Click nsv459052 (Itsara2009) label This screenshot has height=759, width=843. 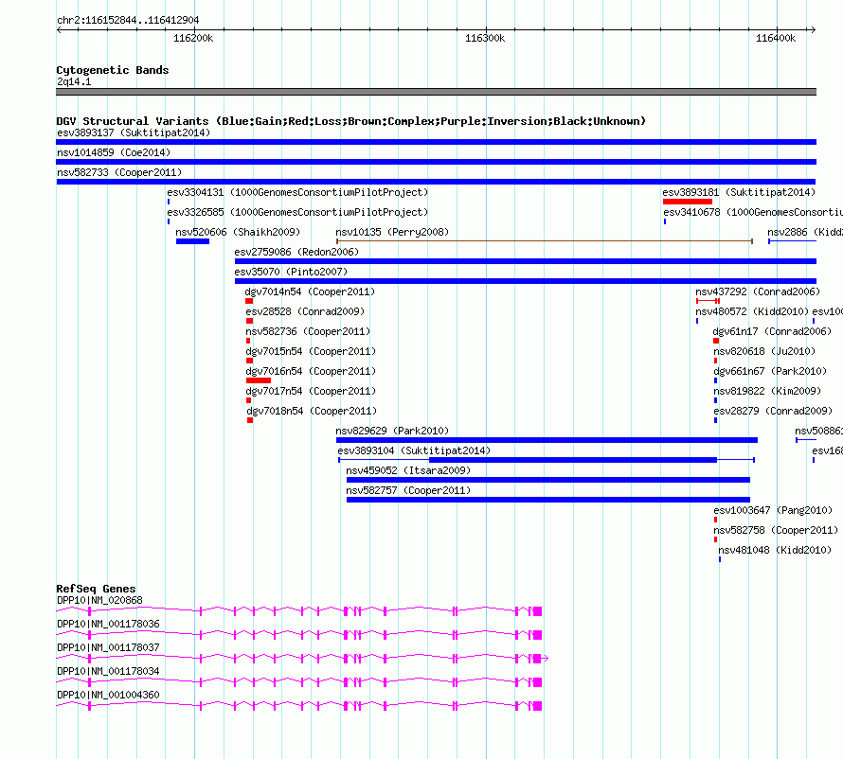click(x=408, y=470)
